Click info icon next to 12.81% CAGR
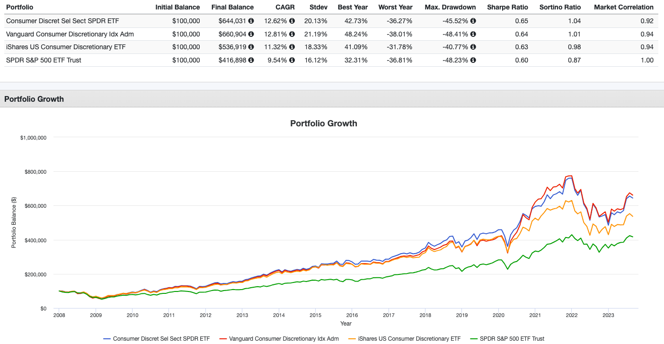The image size is (664, 344). point(292,34)
